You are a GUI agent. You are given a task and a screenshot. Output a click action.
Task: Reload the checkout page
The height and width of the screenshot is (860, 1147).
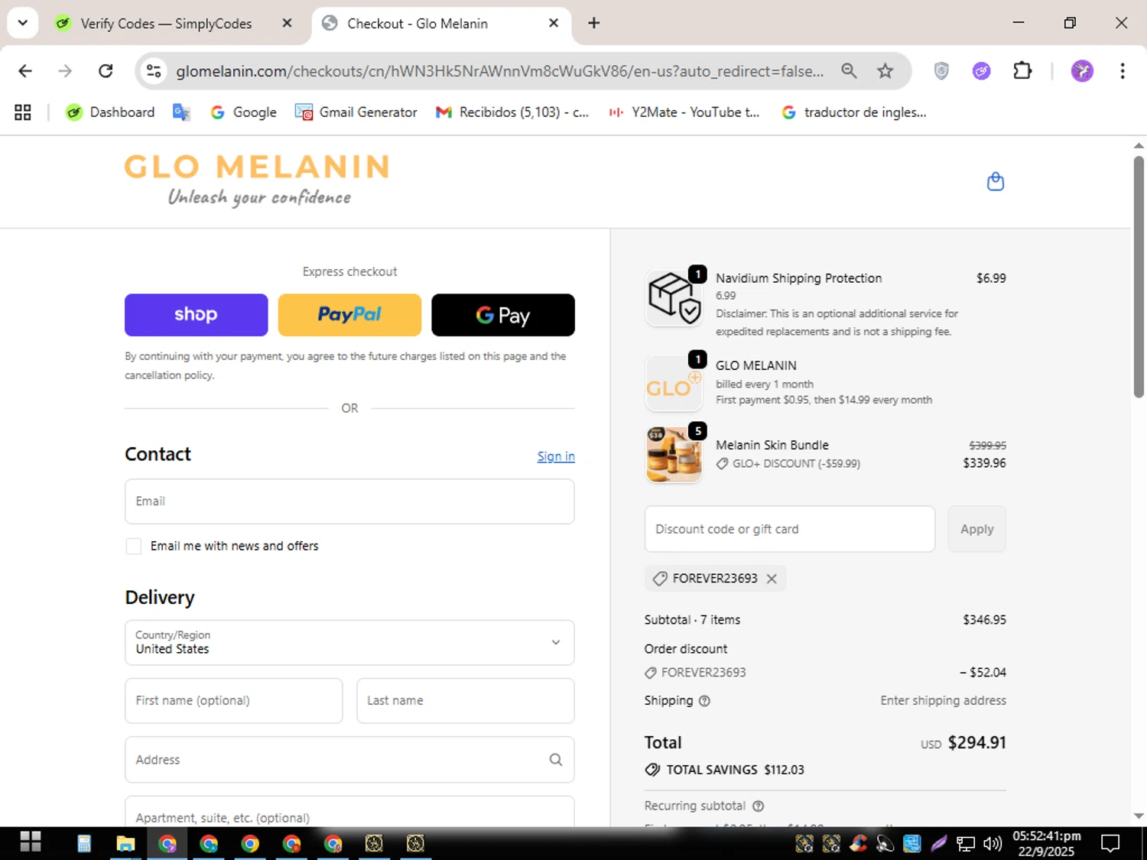pyautogui.click(x=106, y=71)
